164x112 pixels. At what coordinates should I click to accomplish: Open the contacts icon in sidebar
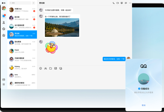coord(4,22)
